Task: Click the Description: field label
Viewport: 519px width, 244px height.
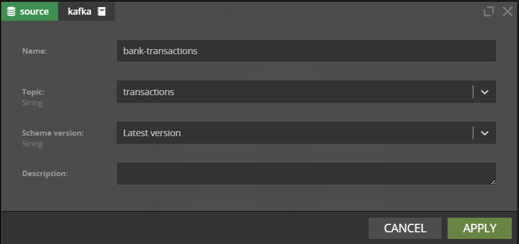Action: [45, 174]
